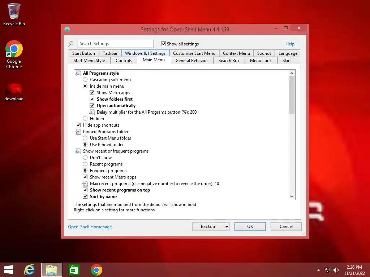Open Start Menu Style tab
This screenshot has height=277, width=370.
pos(89,61)
